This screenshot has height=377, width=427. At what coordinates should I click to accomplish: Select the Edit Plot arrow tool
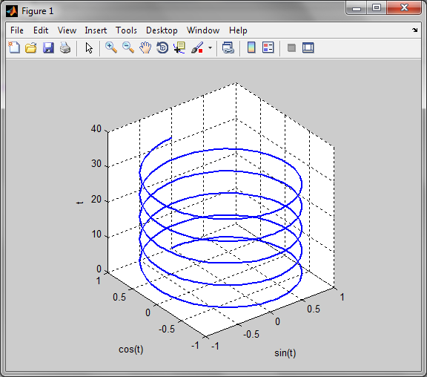pos(89,48)
